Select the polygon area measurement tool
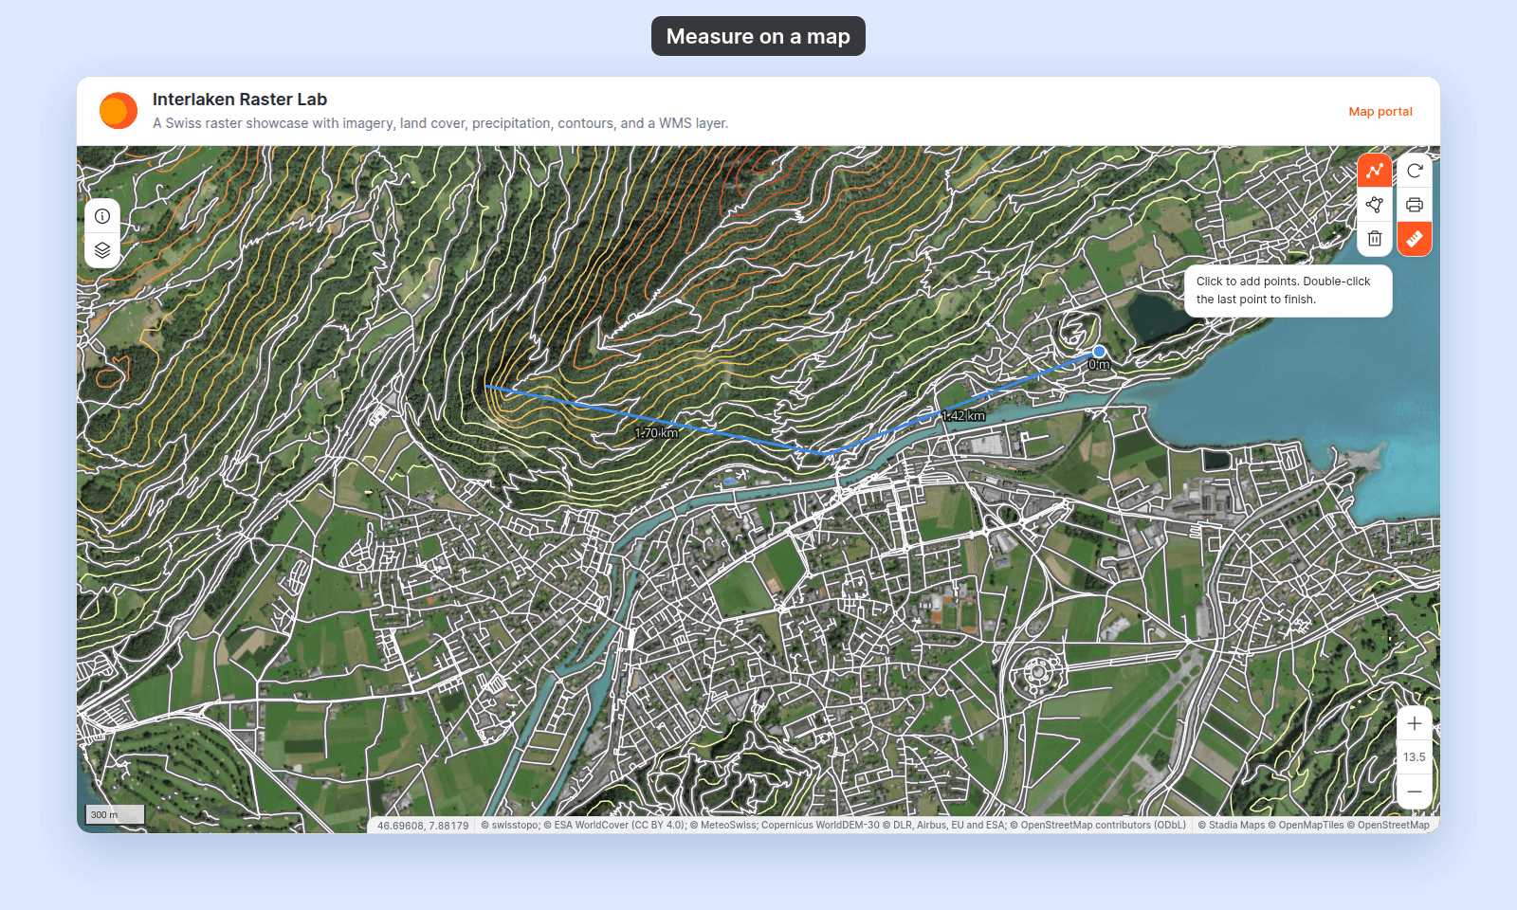 [x=1375, y=205]
